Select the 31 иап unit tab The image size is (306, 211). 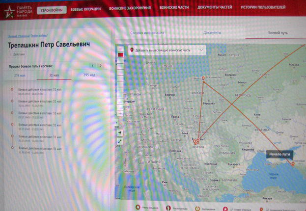click(54, 75)
